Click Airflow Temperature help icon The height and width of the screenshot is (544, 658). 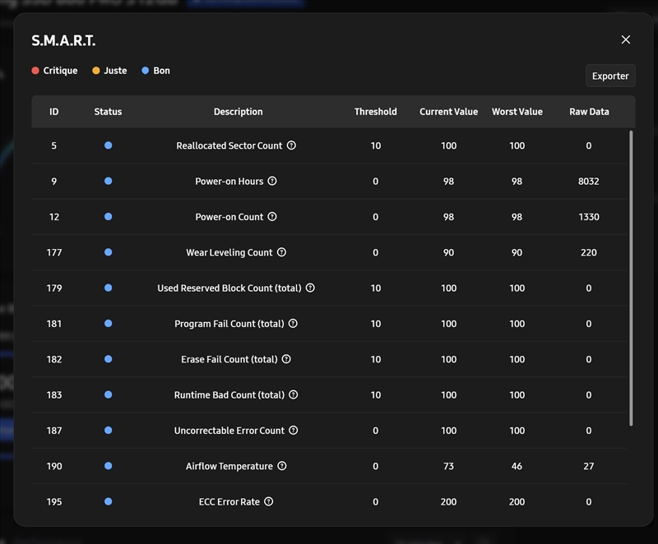point(282,466)
